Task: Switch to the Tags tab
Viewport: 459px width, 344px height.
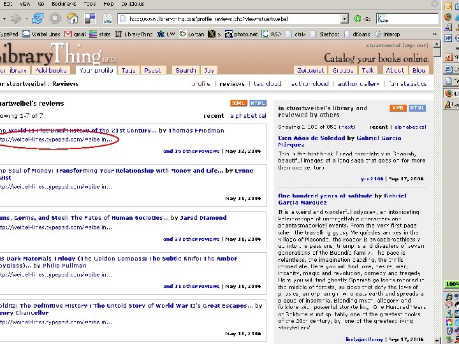Action: (x=128, y=70)
